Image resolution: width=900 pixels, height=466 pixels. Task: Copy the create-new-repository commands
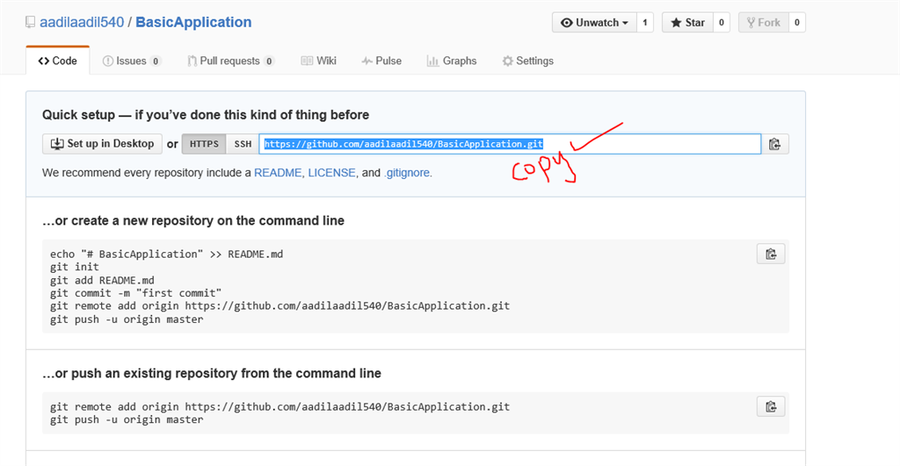tap(771, 254)
